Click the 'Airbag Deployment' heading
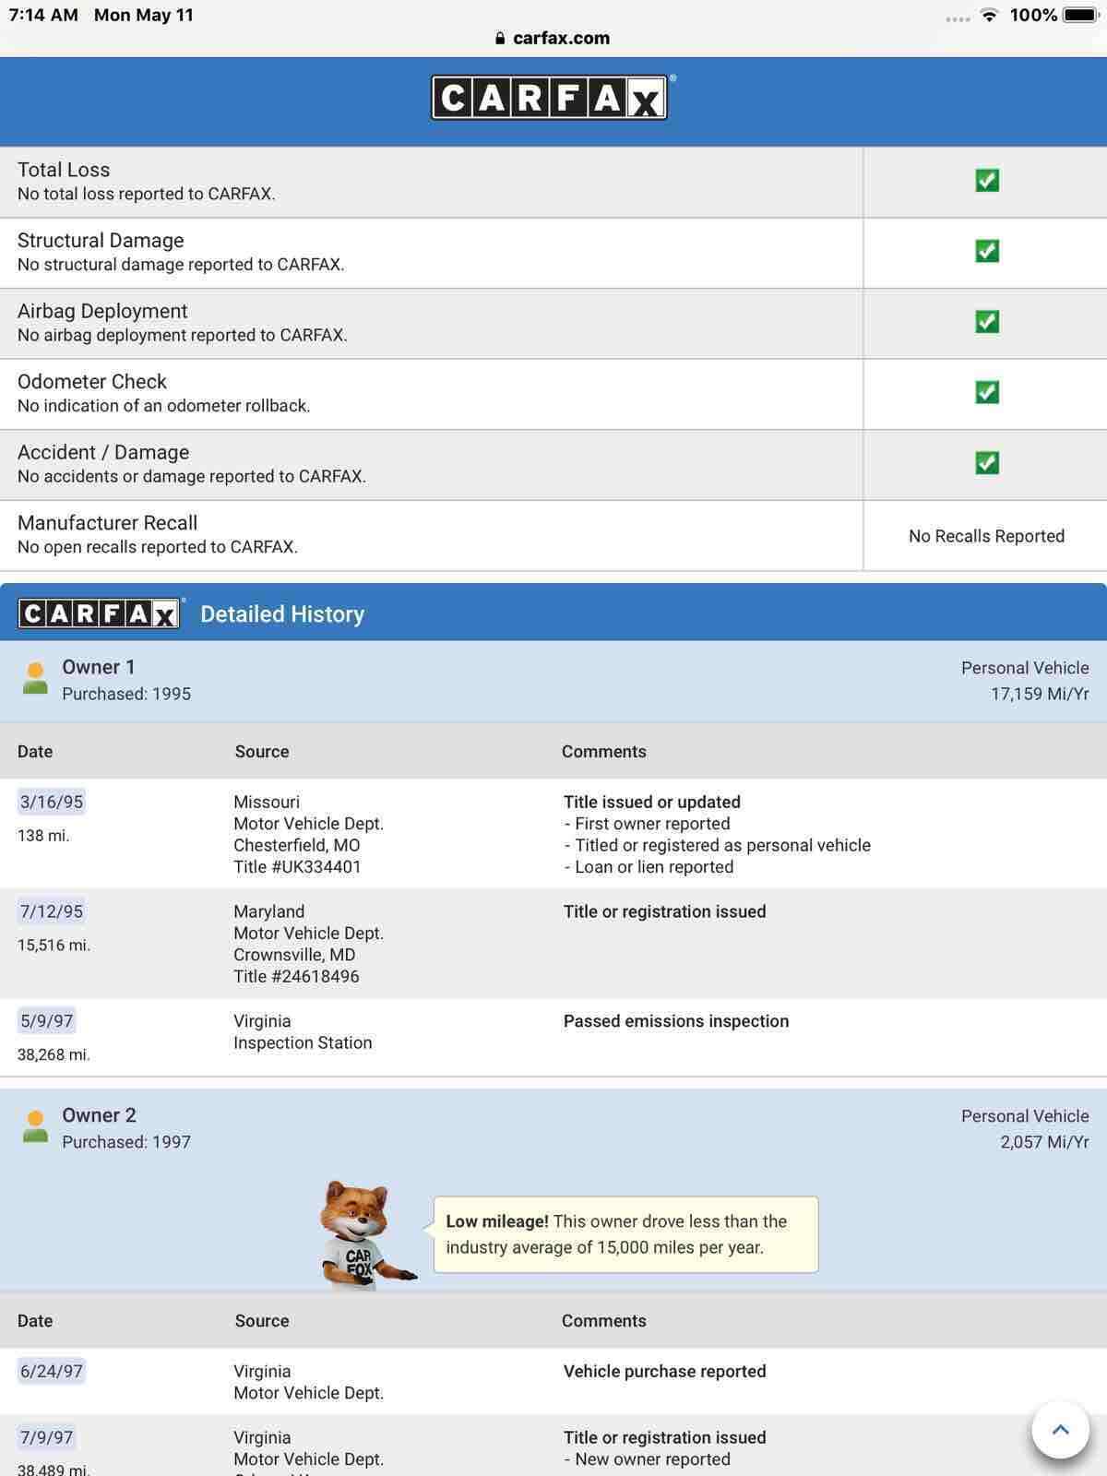Screen dimensions: 1107x1476 pos(102,311)
